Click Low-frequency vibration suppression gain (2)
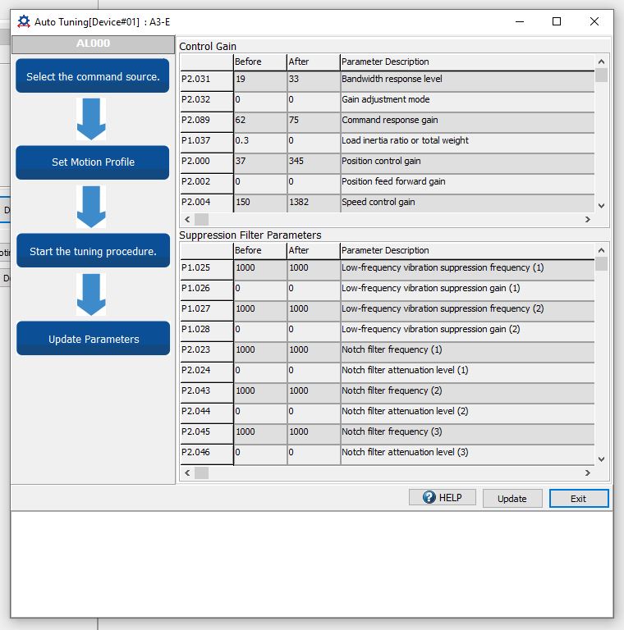 coord(467,331)
